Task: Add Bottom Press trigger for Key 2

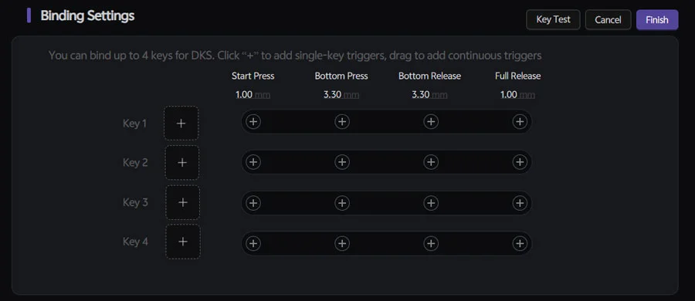Action: [342, 162]
